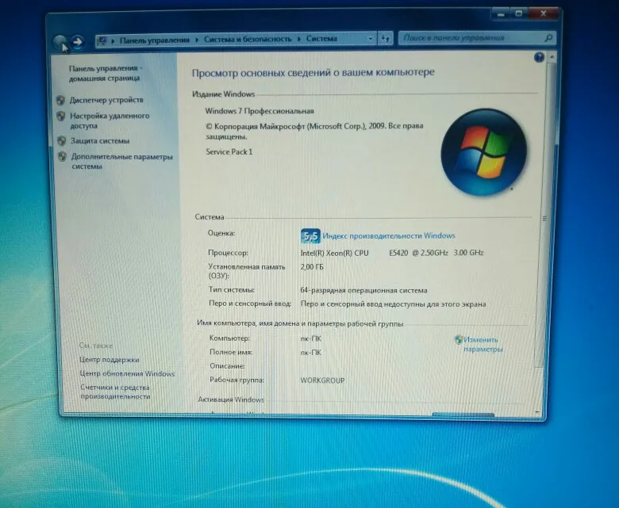619x508 pixels.
Task: Click the 5,5 performance rating badge
Action: click(x=309, y=236)
